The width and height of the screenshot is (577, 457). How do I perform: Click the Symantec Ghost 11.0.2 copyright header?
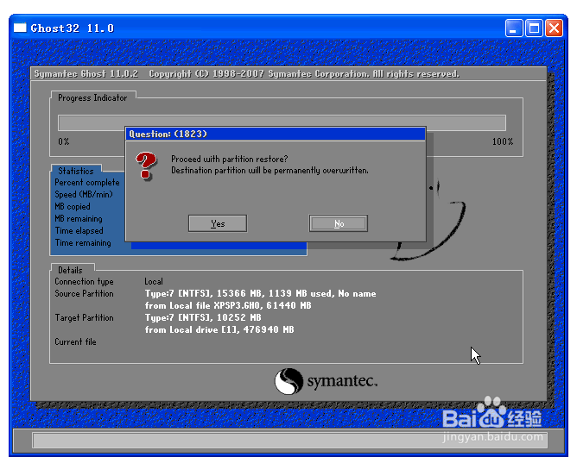point(246,74)
